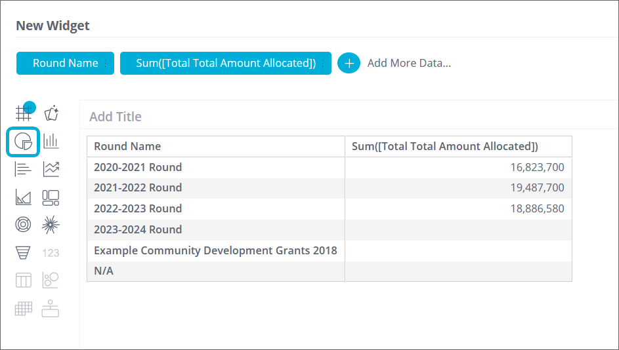The width and height of the screenshot is (619, 350).
Task: Pick the area chart icon
Action: pyautogui.click(x=24, y=197)
